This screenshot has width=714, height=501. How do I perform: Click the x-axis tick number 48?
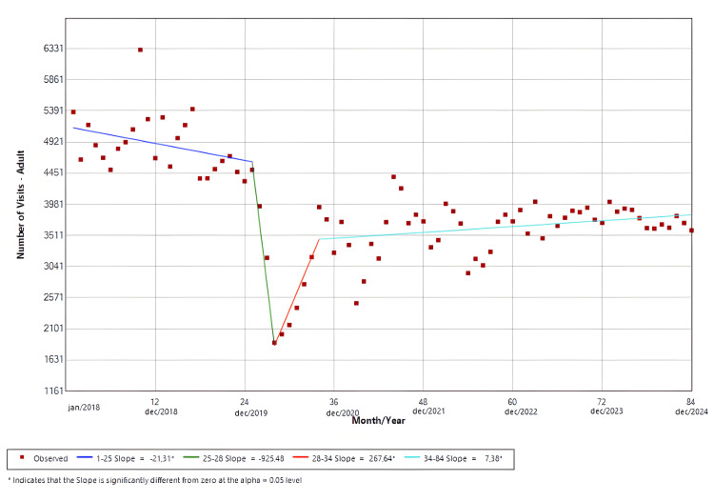point(423,402)
